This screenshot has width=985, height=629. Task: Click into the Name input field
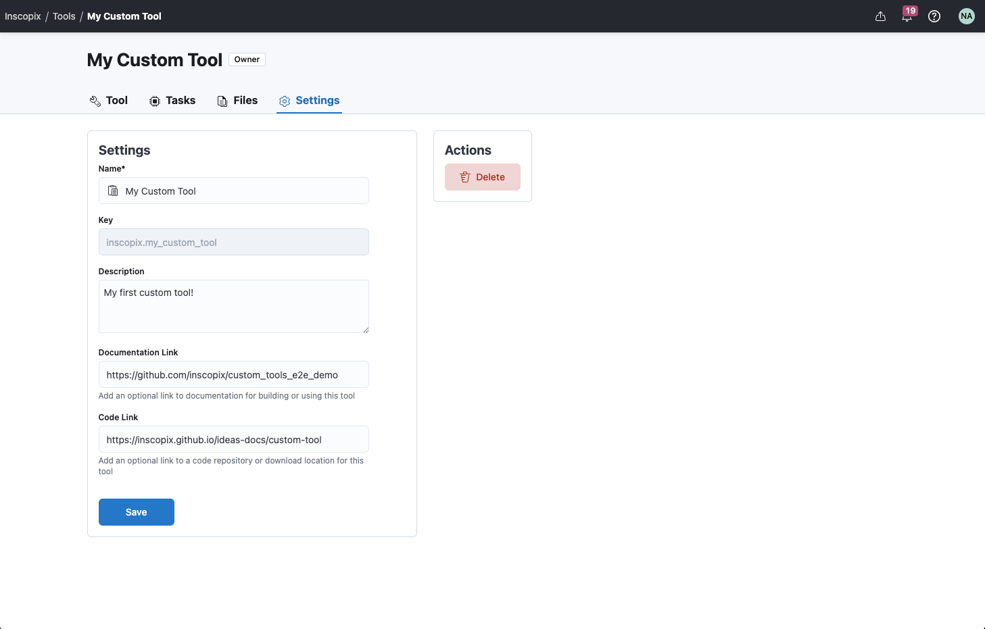(243, 191)
